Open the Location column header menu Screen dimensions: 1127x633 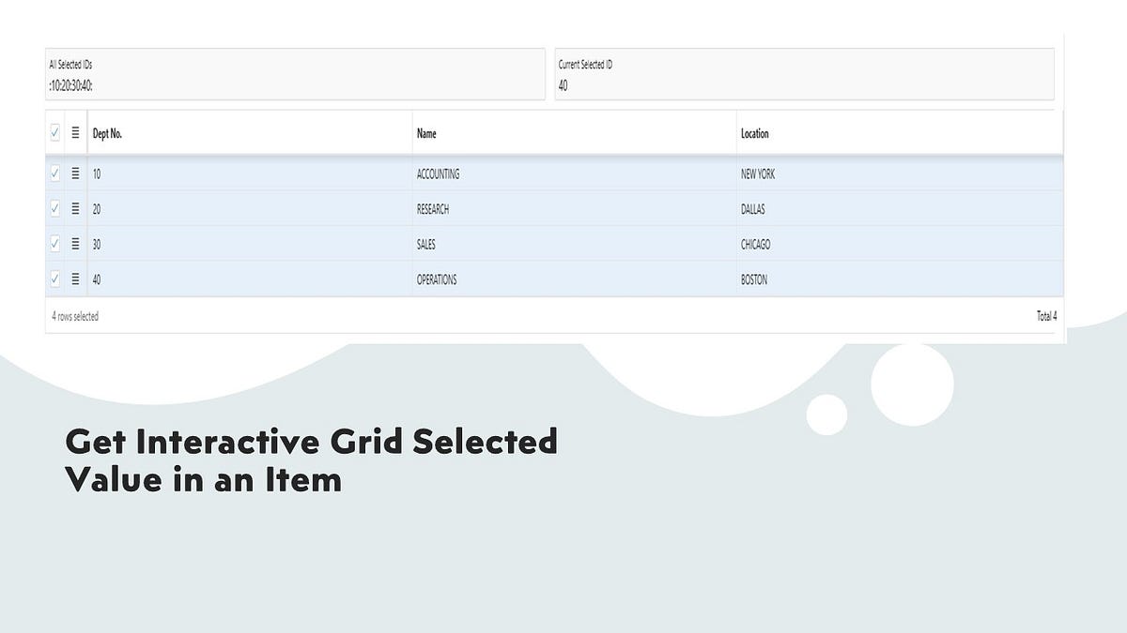coord(755,133)
